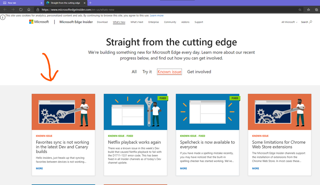
Task: Click 'KNOWN ISSUE - FIXED' label on Netflix card
Action: tap(120, 136)
